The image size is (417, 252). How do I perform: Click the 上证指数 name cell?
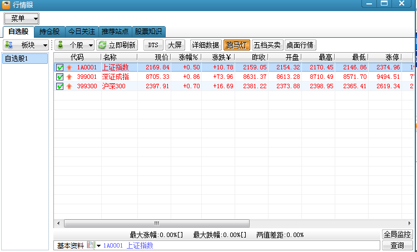[x=119, y=68]
